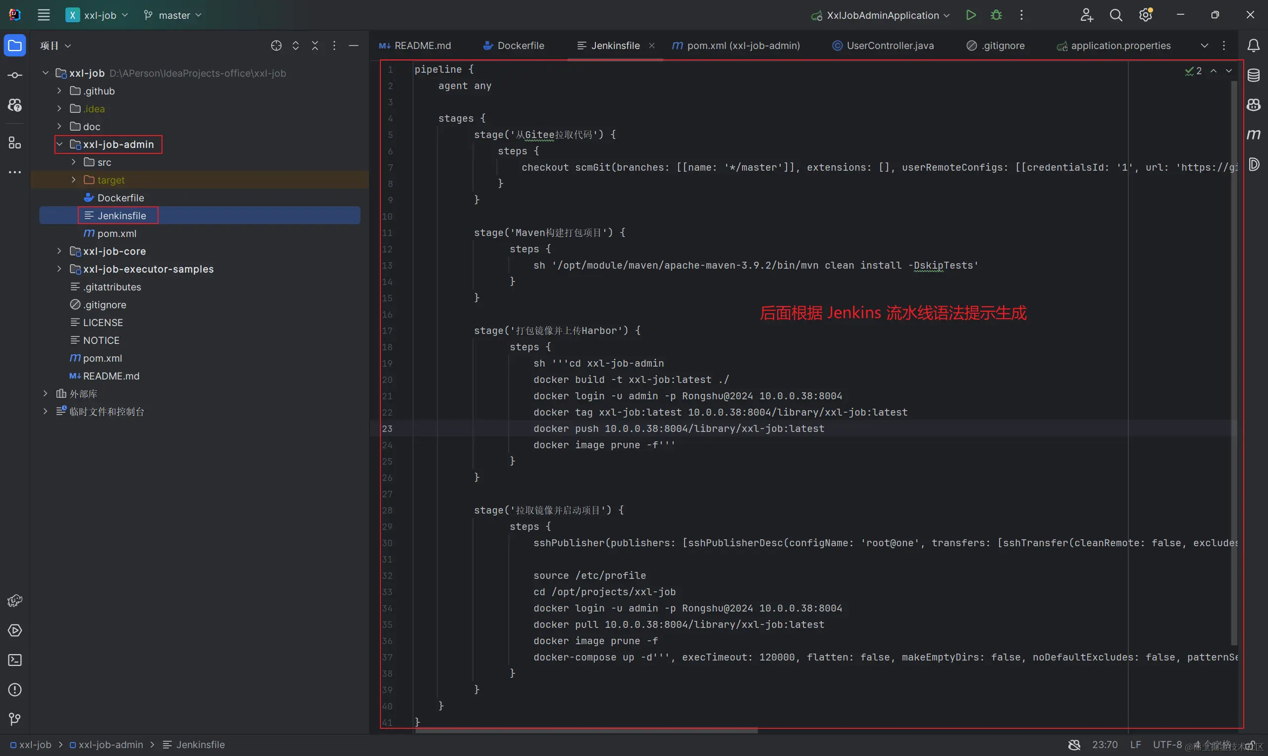
Task: Collapse the xxl-job-admin folder
Action: click(x=59, y=144)
